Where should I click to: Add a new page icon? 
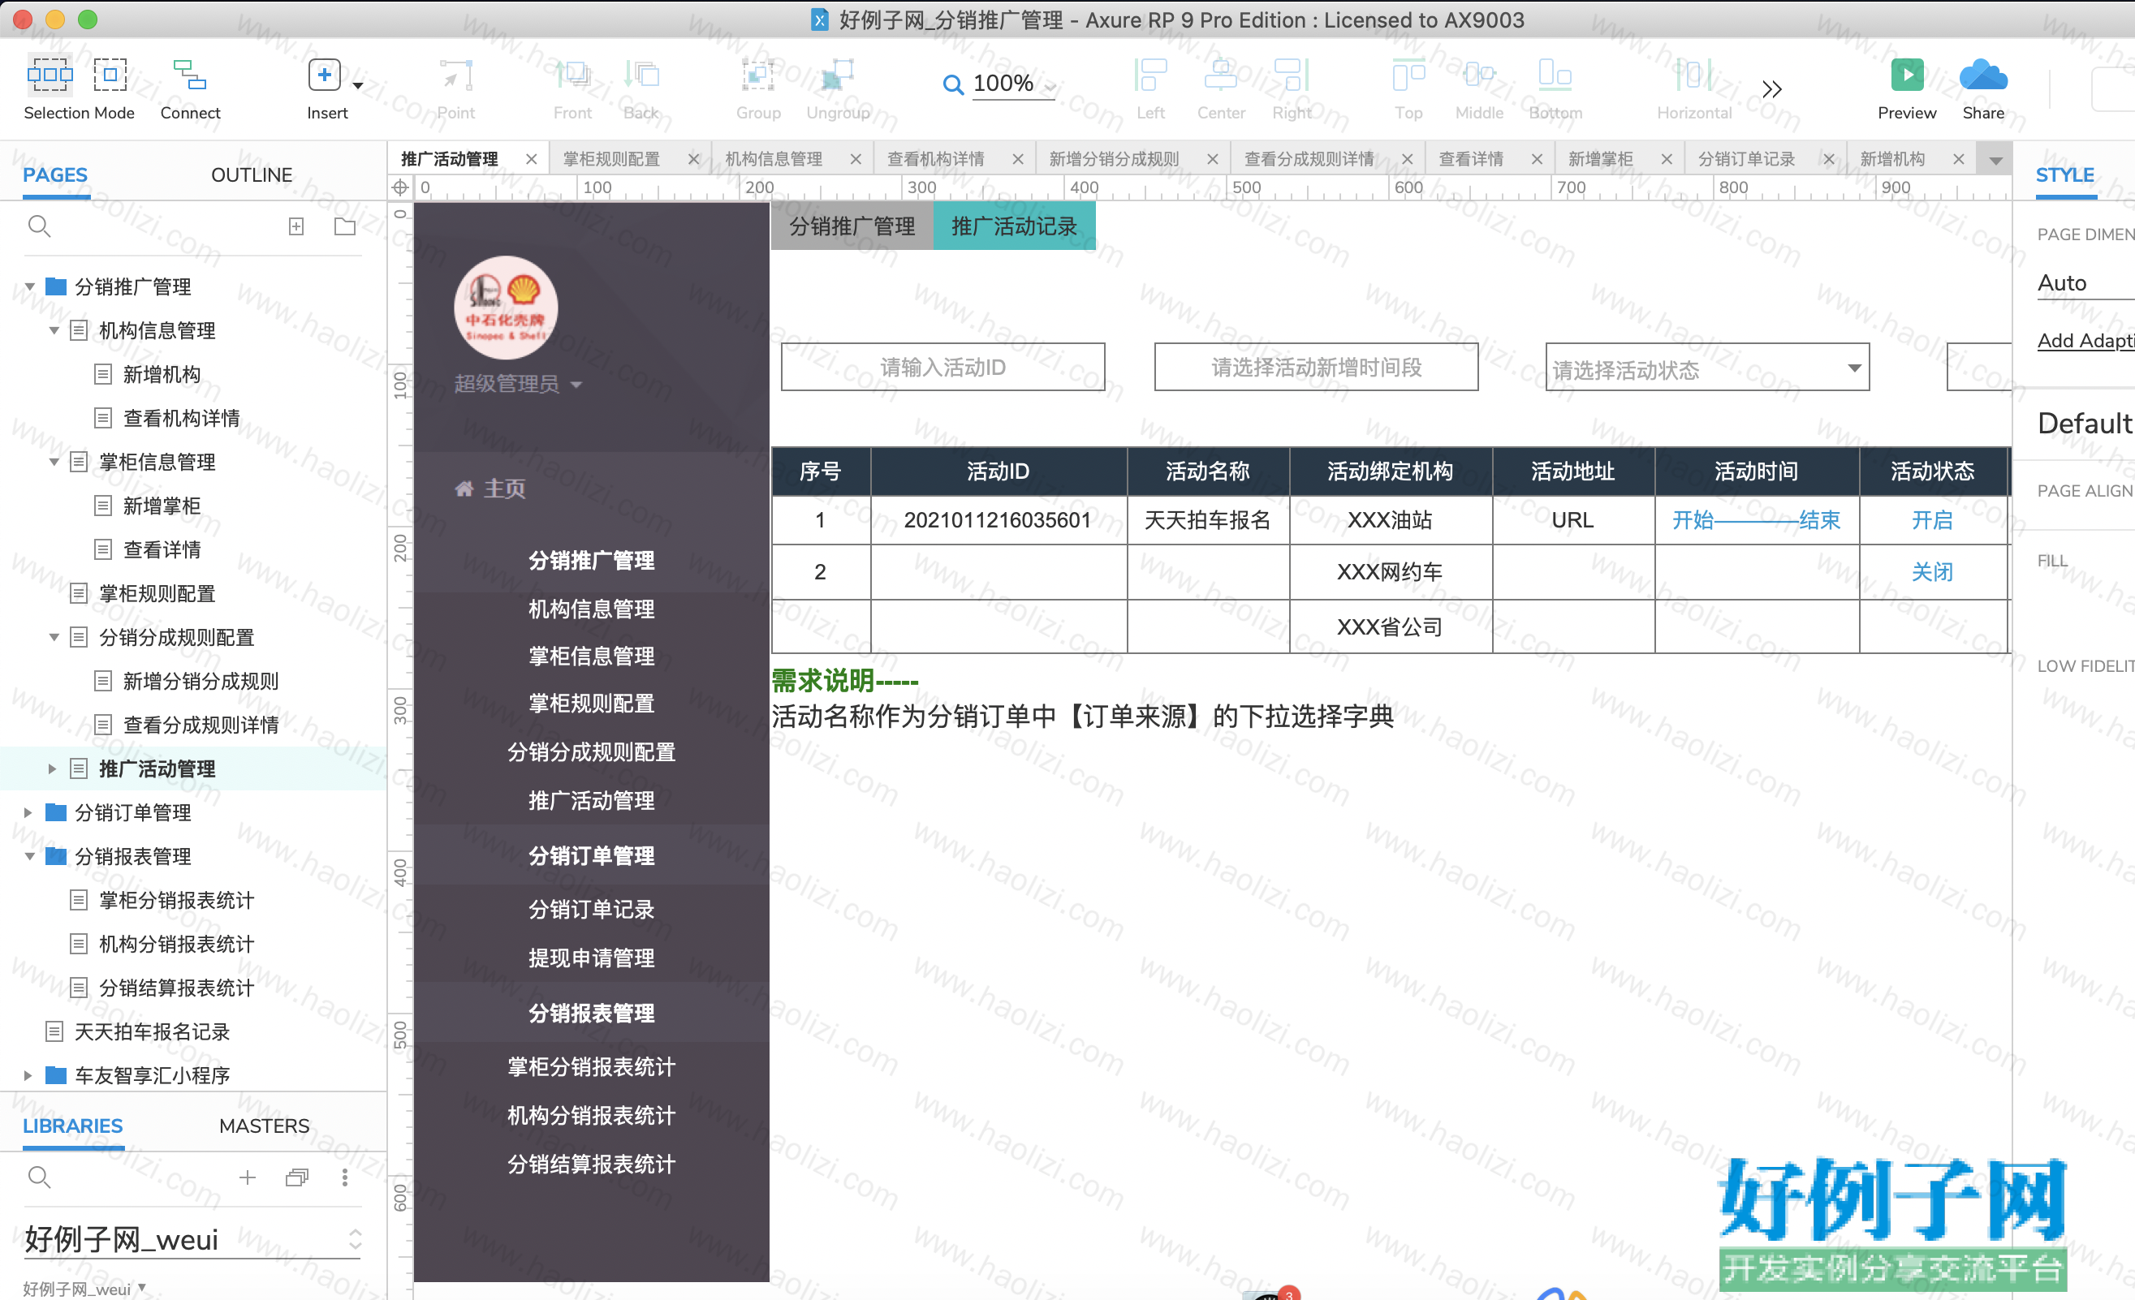pyautogui.click(x=296, y=226)
